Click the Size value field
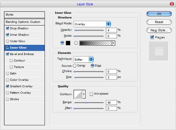This screenshot has width=176, height=130. pyautogui.click(x=111, y=77)
